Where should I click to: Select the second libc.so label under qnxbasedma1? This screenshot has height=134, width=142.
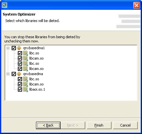(x=34, y=63)
